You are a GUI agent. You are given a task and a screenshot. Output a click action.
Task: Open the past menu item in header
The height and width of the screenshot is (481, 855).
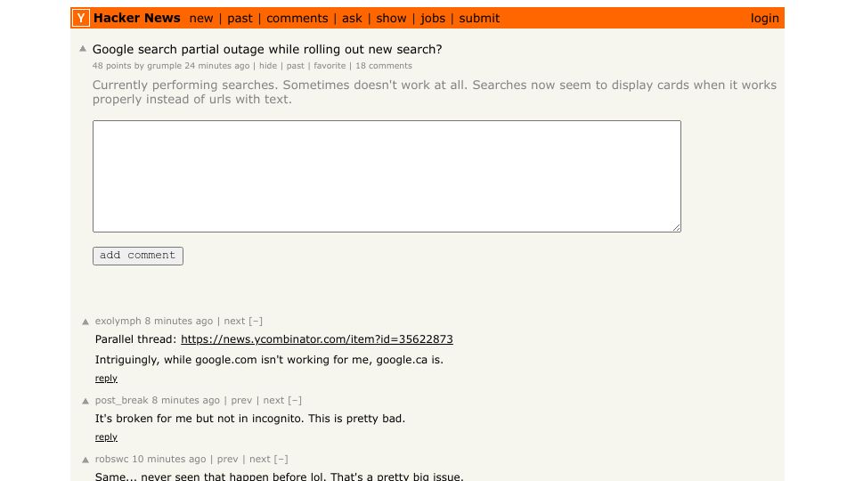coord(240,19)
